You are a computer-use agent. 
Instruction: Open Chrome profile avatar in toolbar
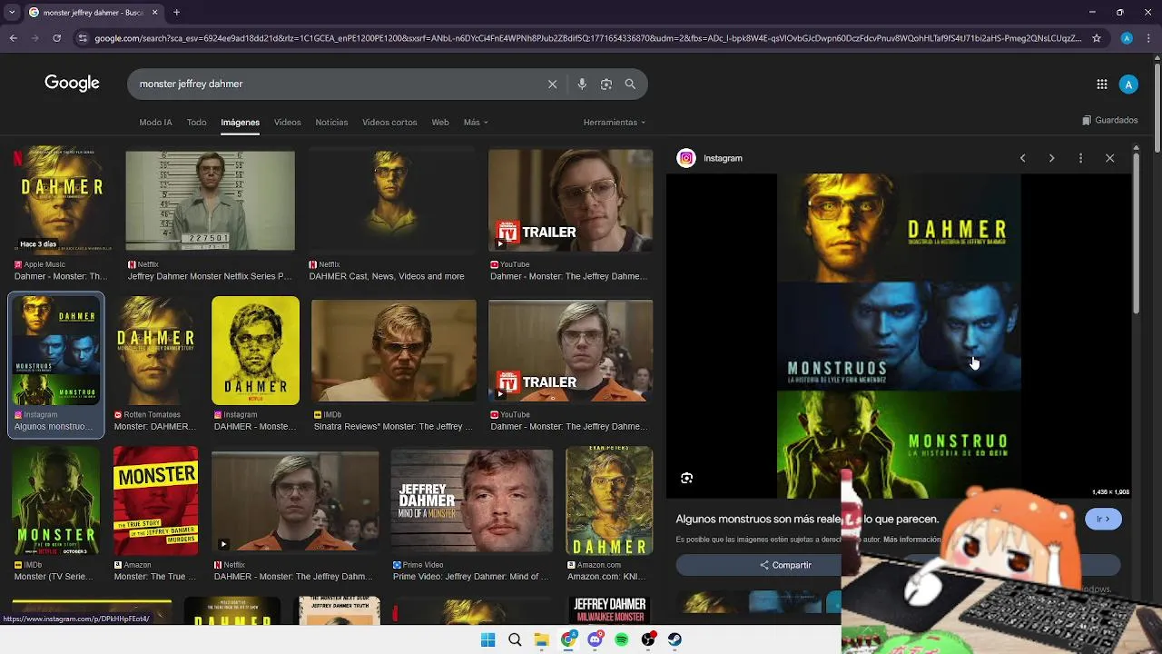(1127, 38)
